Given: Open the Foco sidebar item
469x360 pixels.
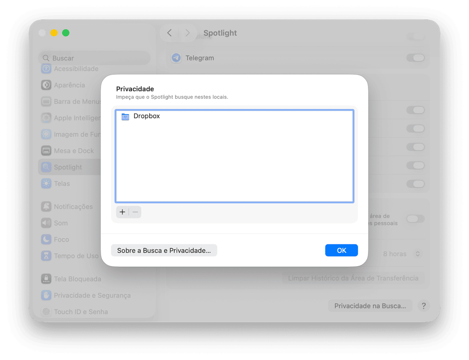Looking at the screenshot, I should pos(61,239).
